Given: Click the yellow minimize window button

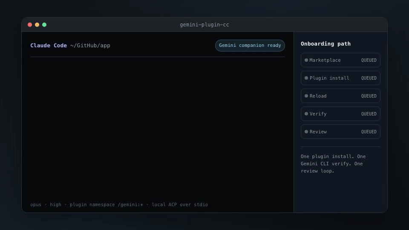Looking at the screenshot, I should point(37,25).
